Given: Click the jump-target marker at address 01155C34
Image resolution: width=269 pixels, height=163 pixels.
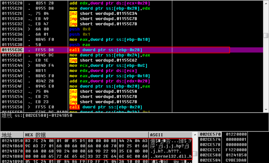Looking at the screenshot, I should click(29, 29).
